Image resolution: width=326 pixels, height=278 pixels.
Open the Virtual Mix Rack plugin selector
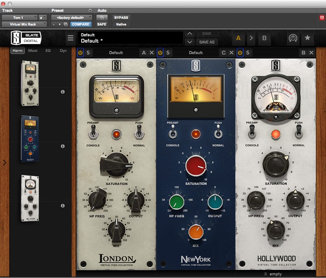coord(24,24)
